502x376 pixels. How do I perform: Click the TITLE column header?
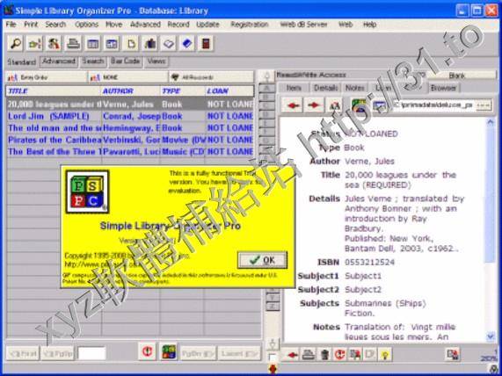[54, 90]
